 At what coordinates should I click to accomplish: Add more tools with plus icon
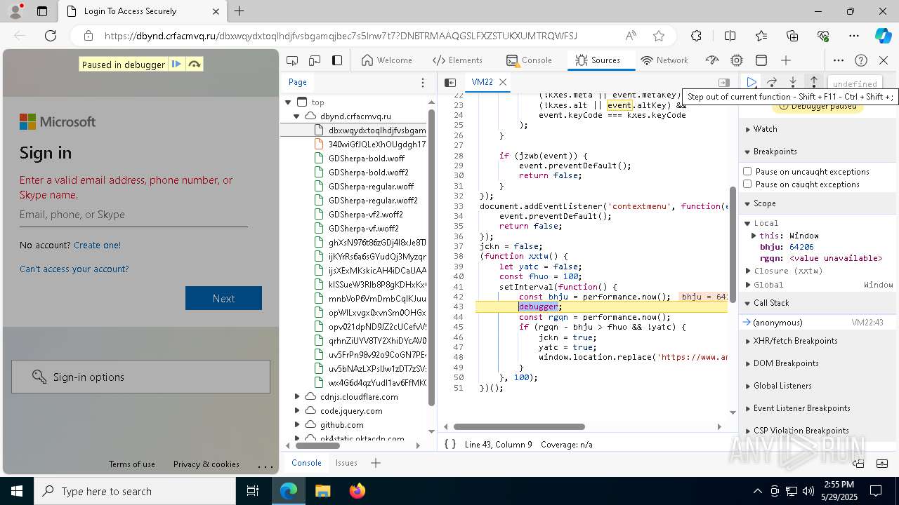coord(786,60)
